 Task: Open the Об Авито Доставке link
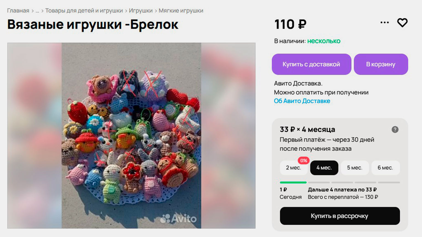point(302,101)
